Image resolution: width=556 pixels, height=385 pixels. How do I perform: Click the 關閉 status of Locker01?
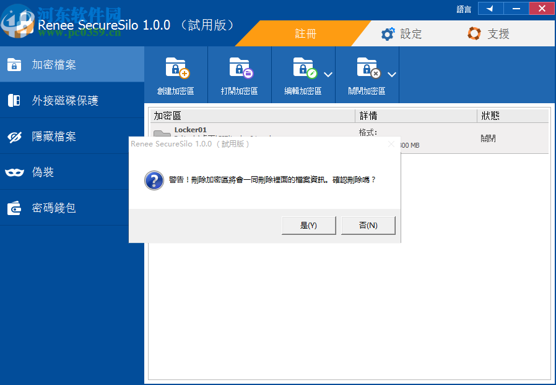pyautogui.click(x=489, y=138)
